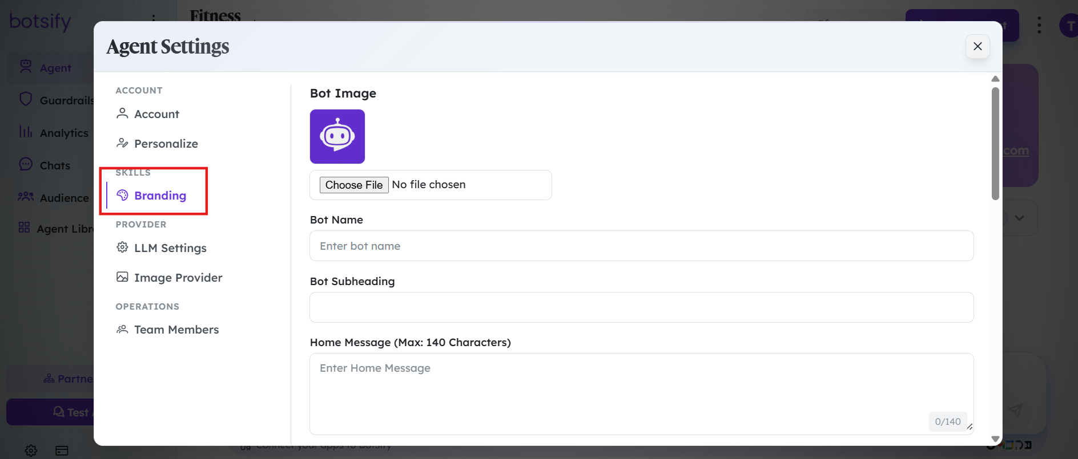This screenshot has width=1078, height=459.
Task: Focus the Bot Name input field
Action: tap(642, 246)
